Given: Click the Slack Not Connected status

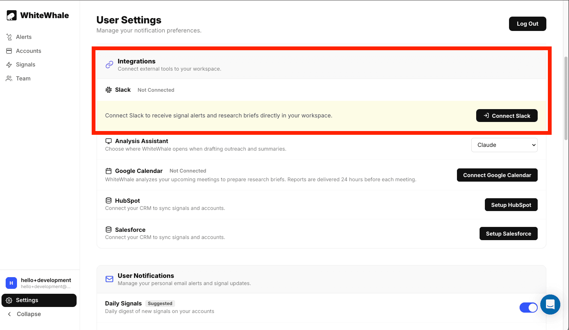Looking at the screenshot, I should click(156, 90).
